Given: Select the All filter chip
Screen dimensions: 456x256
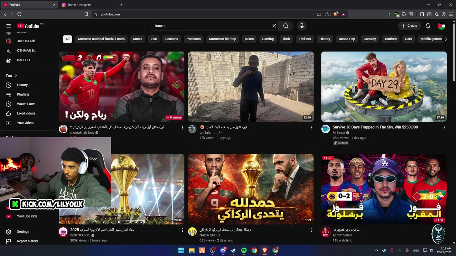Looking at the screenshot, I should pos(67,39).
